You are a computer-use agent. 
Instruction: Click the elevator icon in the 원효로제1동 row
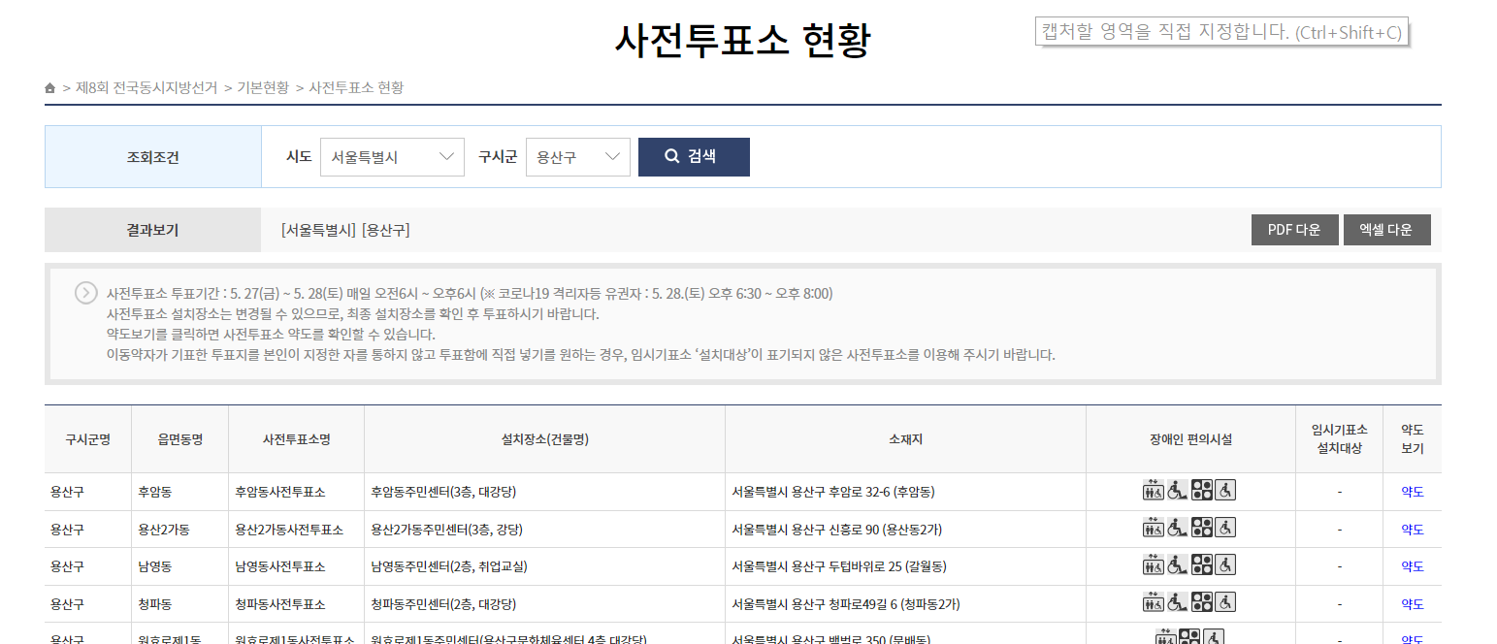[1163, 637]
